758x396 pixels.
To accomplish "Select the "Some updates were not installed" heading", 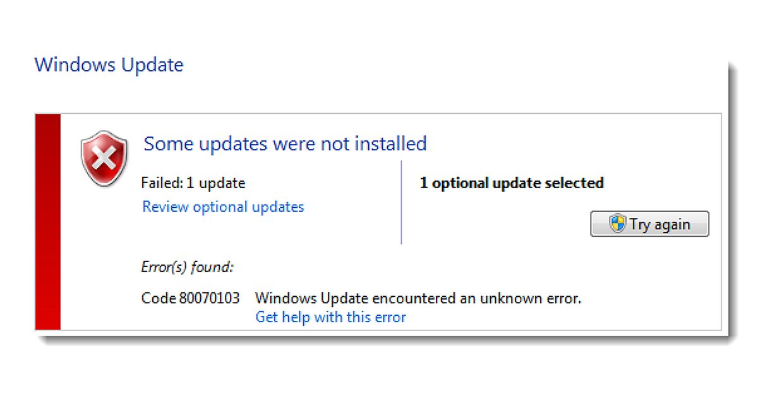I will (x=285, y=144).
